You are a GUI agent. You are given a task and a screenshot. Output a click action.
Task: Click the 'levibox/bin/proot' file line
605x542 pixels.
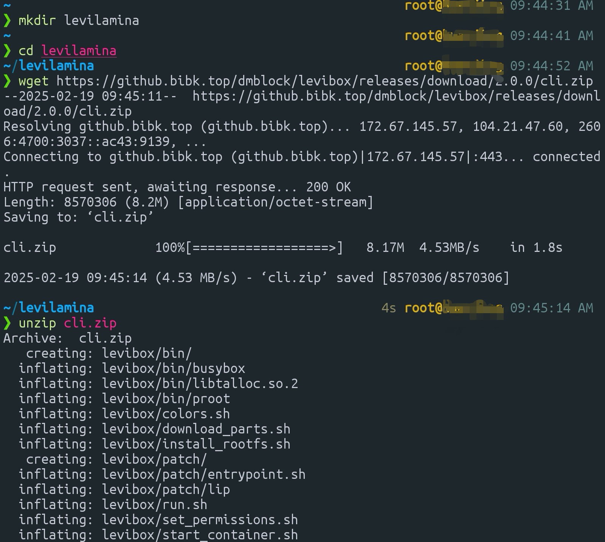coord(124,399)
